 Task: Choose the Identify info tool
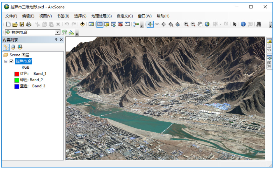pos(243,24)
